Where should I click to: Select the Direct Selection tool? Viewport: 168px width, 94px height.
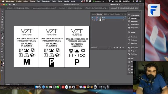2,14
